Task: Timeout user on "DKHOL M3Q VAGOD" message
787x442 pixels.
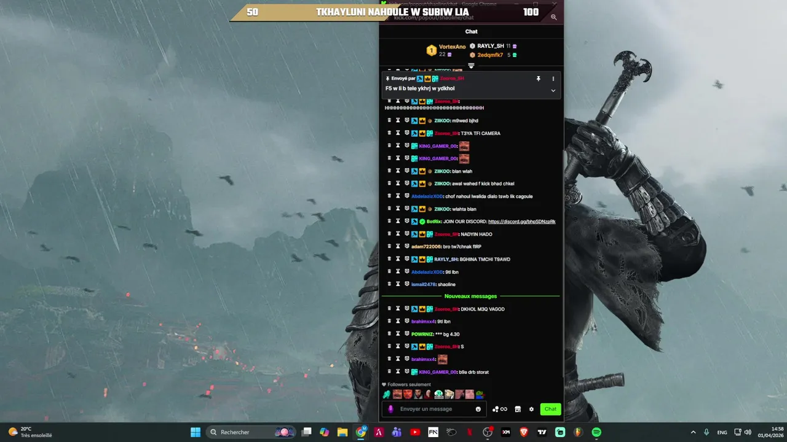Action: click(398, 309)
